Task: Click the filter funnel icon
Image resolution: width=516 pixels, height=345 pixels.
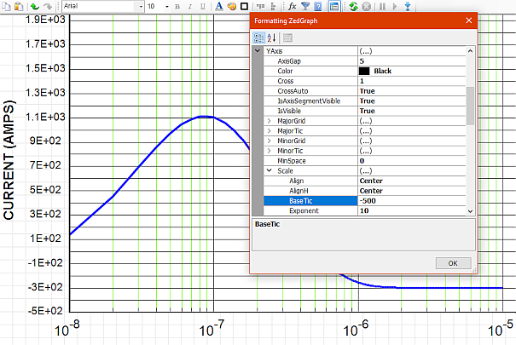Action: (x=304, y=6)
